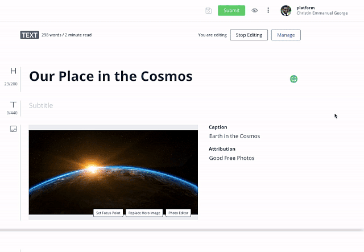Open the user profile avatar
364x252 pixels.
pyautogui.click(x=286, y=10)
